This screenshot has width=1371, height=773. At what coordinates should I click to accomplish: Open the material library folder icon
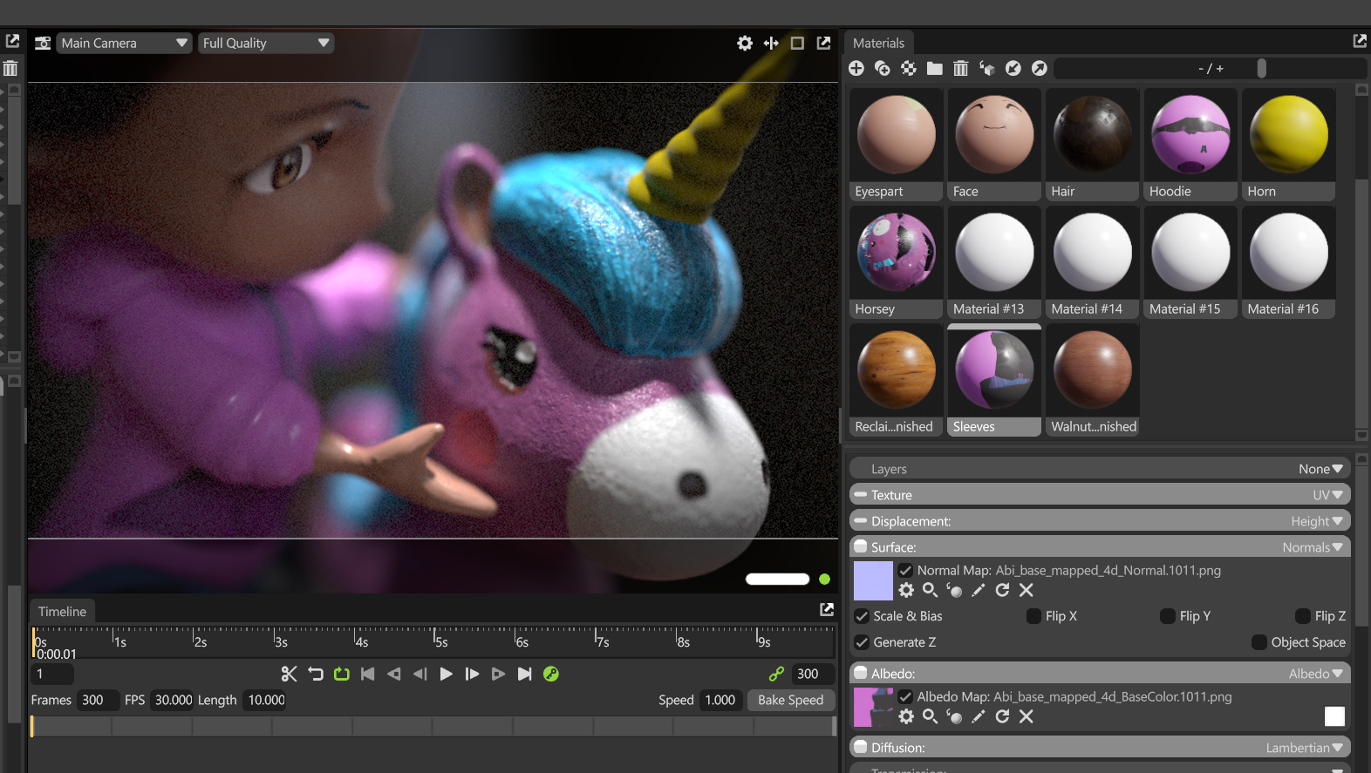tap(935, 68)
